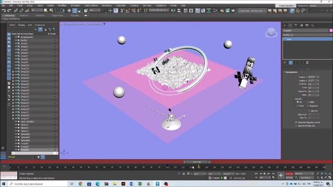Activate the Select and Move tool
Viewport: 333px width, 187px height.
(x=69, y=10)
